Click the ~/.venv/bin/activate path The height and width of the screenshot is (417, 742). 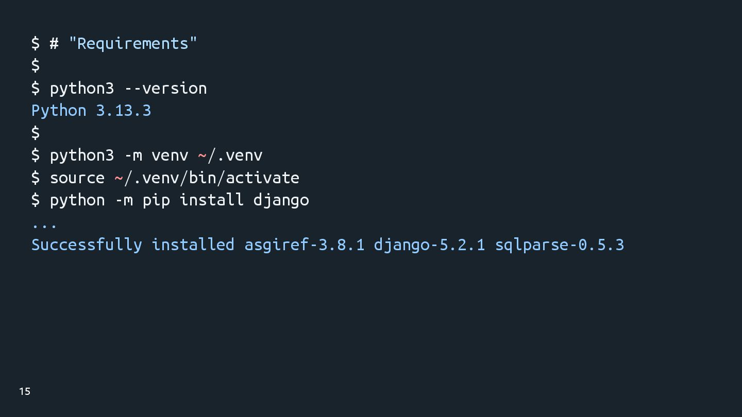(x=207, y=178)
